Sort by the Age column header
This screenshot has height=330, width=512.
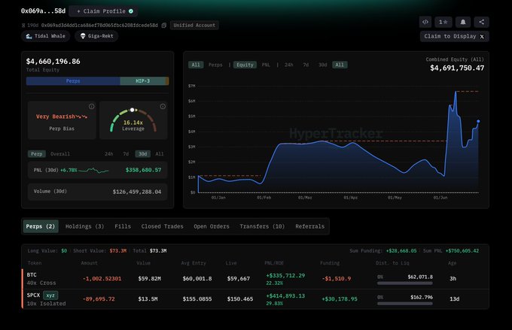[x=453, y=263]
